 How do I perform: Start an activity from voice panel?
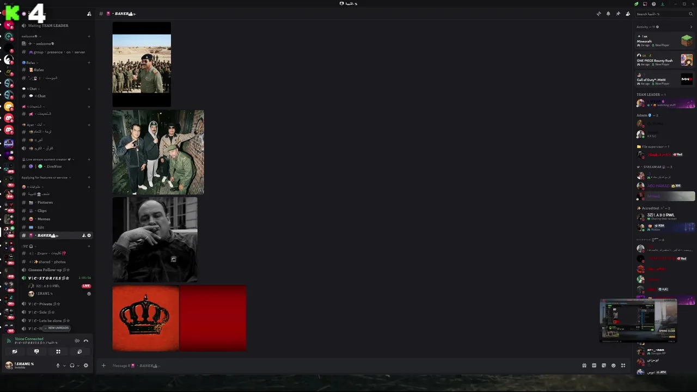click(x=58, y=352)
